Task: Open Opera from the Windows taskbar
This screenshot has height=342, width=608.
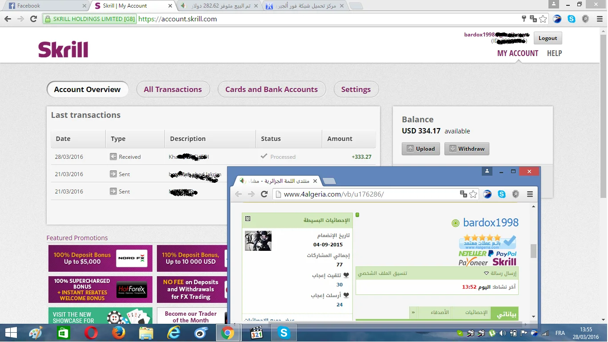Action: point(92,333)
